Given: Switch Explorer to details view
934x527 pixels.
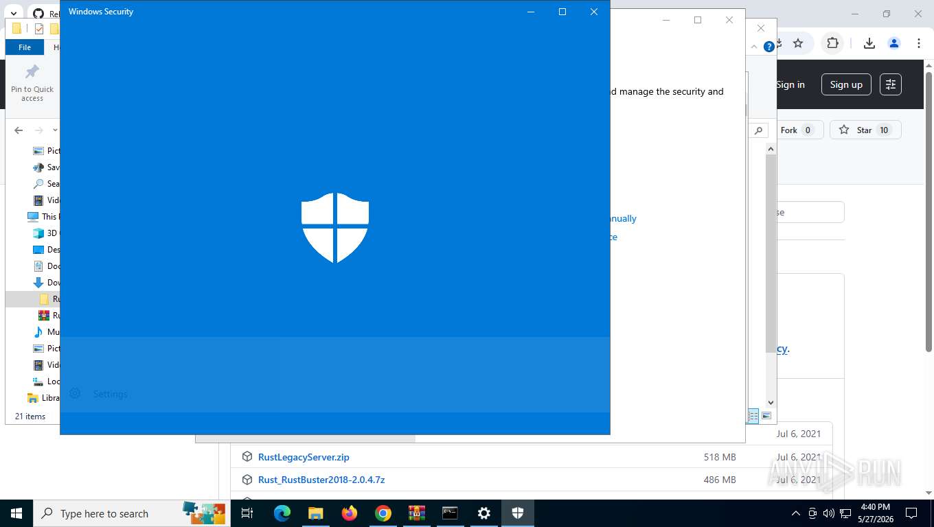Looking at the screenshot, I should (x=753, y=416).
